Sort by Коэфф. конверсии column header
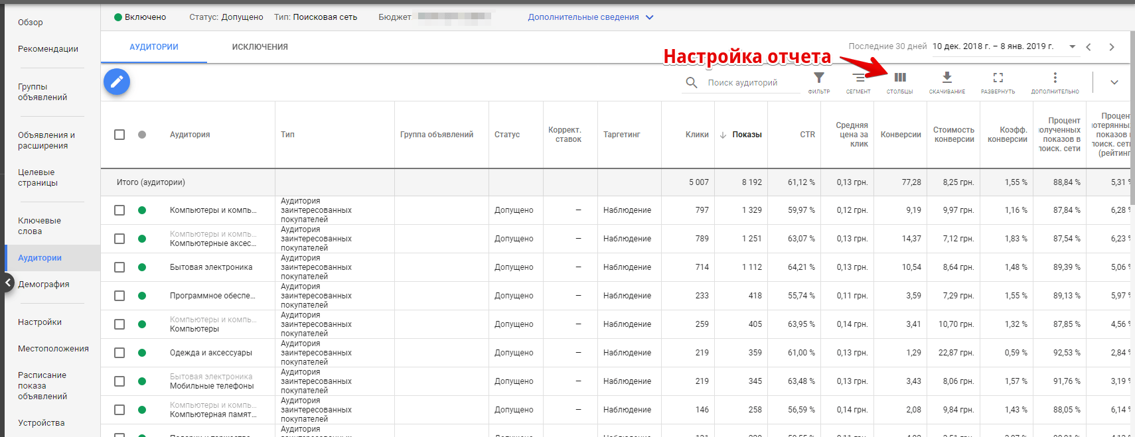 tap(1008, 135)
